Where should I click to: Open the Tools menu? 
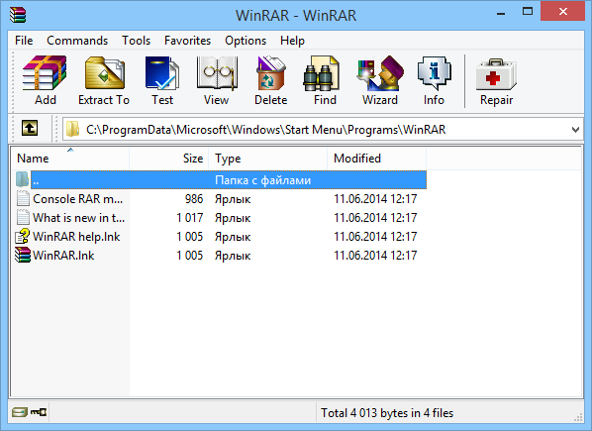137,41
